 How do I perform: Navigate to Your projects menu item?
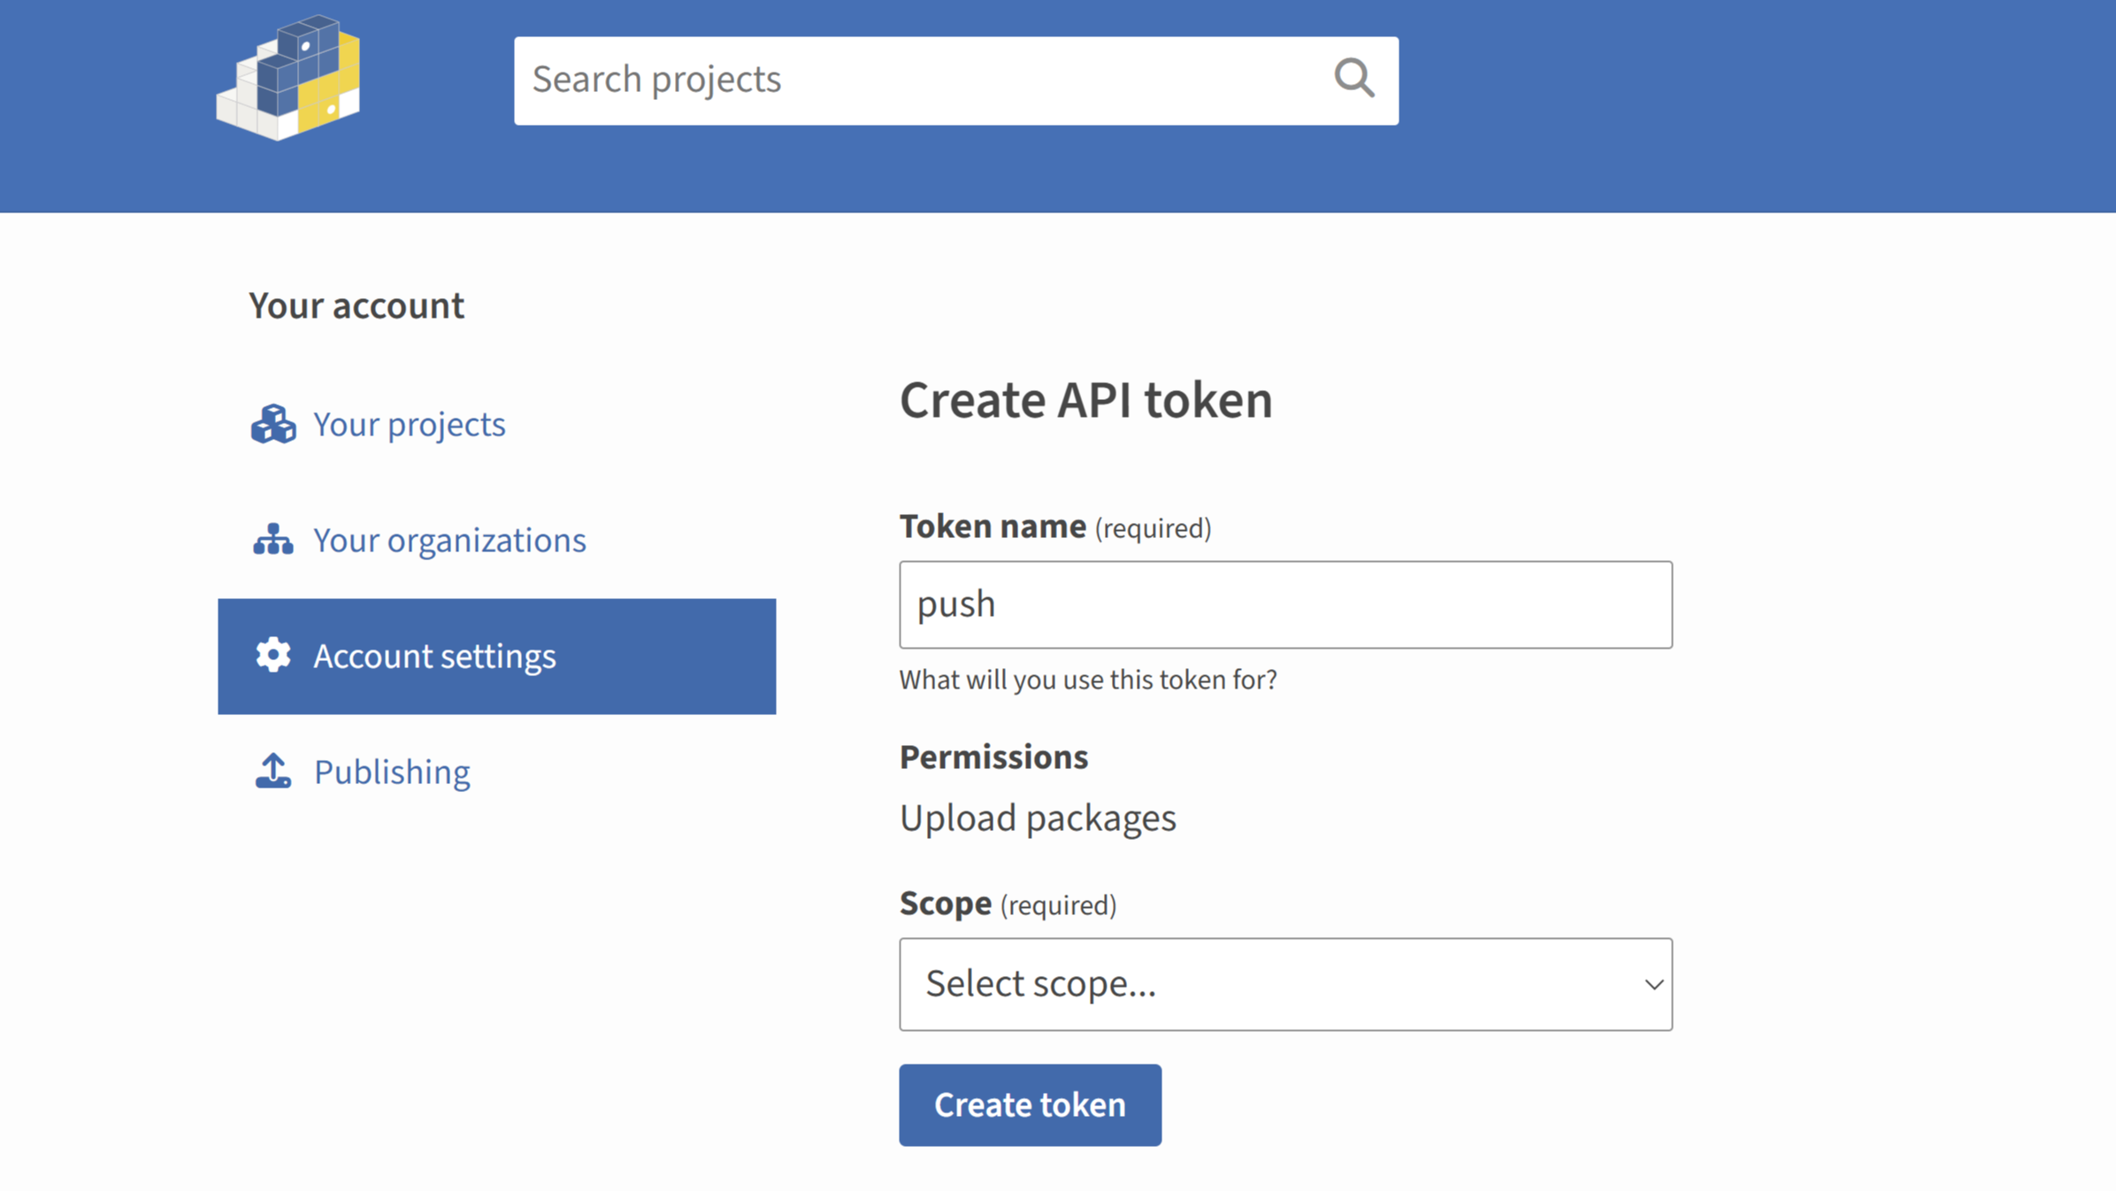pos(410,423)
